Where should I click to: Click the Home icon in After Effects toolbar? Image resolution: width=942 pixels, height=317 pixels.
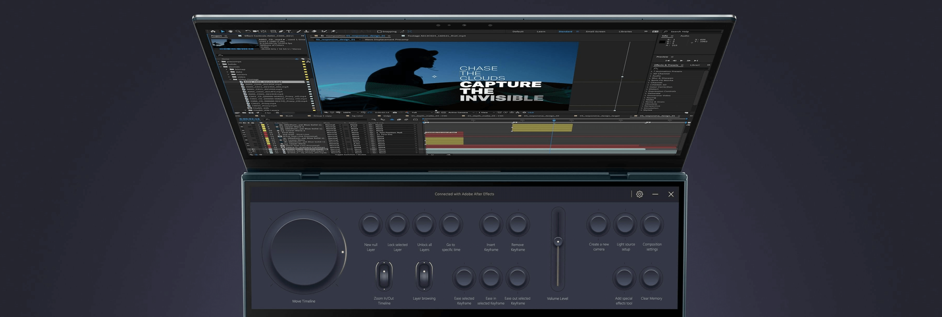click(x=213, y=31)
